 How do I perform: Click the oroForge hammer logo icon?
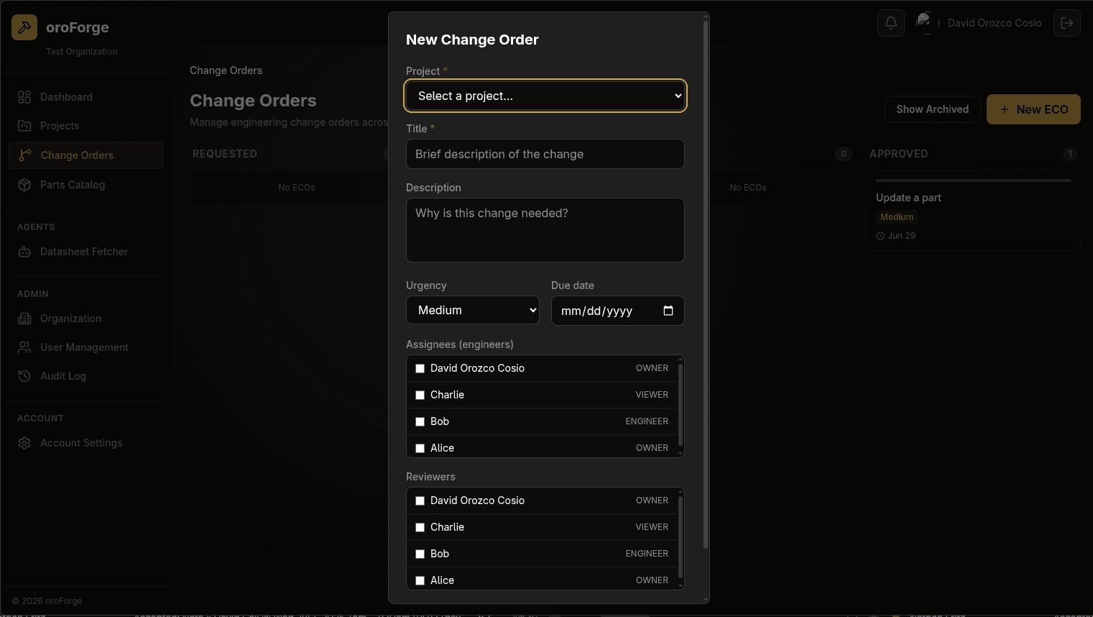pos(24,27)
